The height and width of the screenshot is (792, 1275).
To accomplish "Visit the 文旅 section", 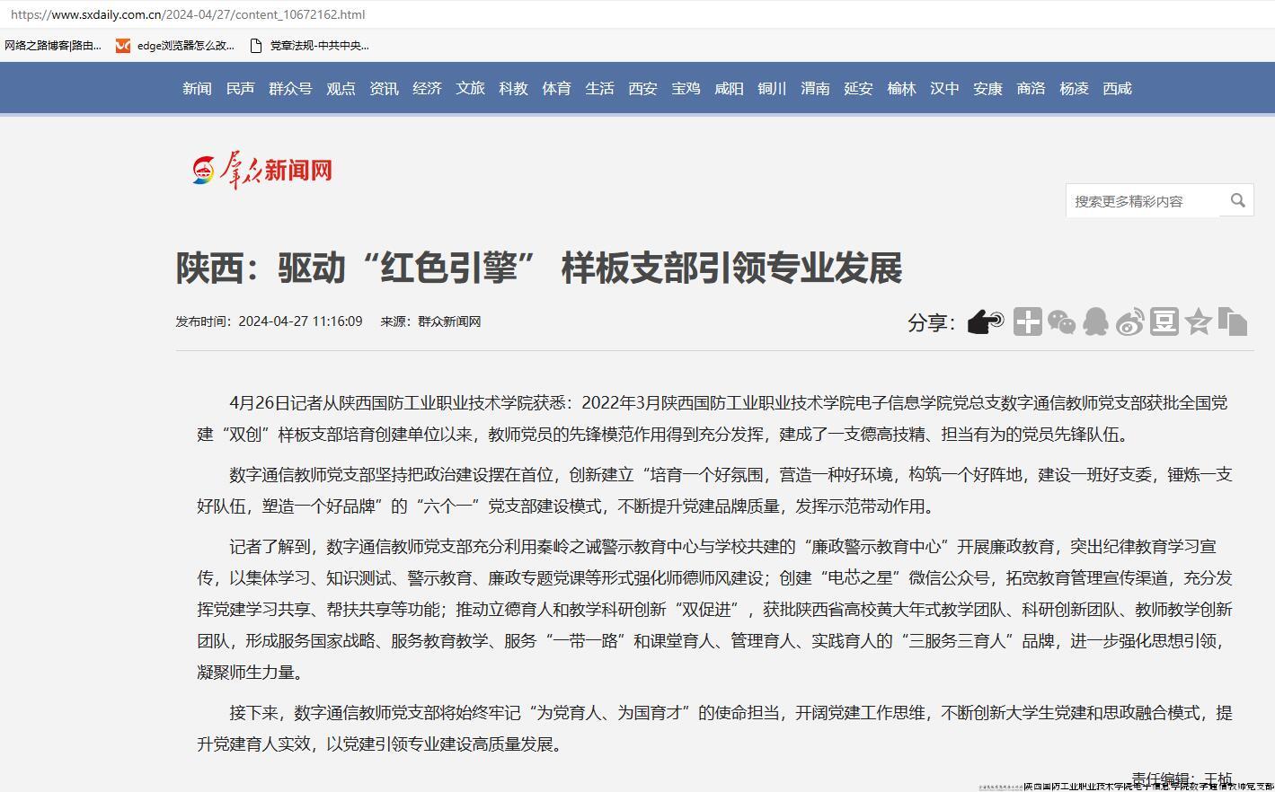I will [470, 88].
